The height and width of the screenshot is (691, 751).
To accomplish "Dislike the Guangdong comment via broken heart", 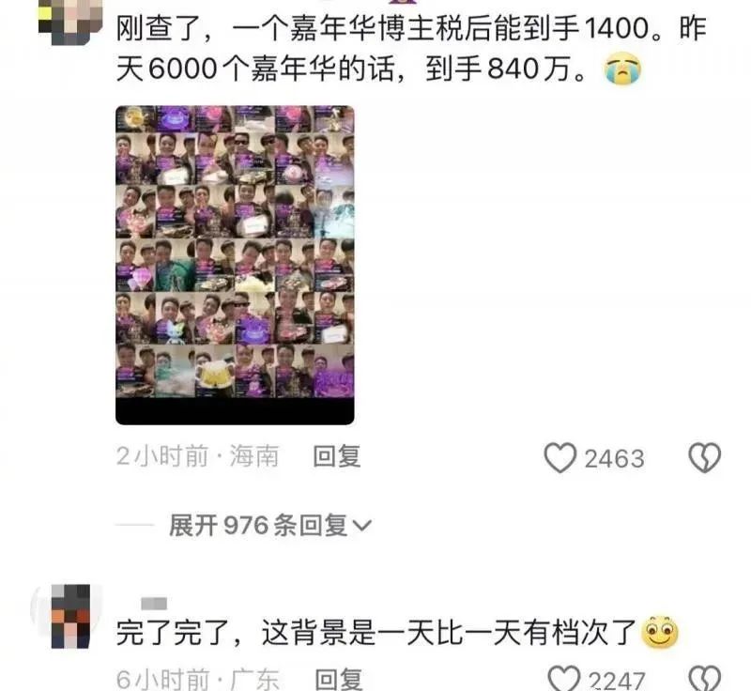I will pyautogui.click(x=705, y=678).
